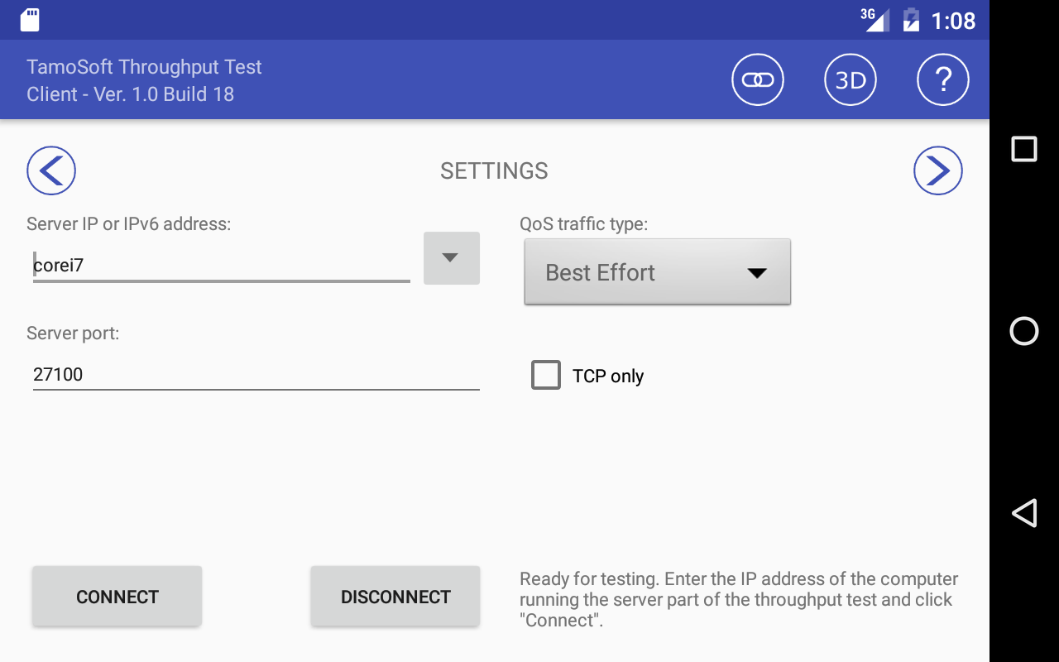Tap the linked-rings connection icon

tap(757, 79)
